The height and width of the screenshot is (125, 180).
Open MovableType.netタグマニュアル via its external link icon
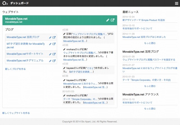coord(54,61)
